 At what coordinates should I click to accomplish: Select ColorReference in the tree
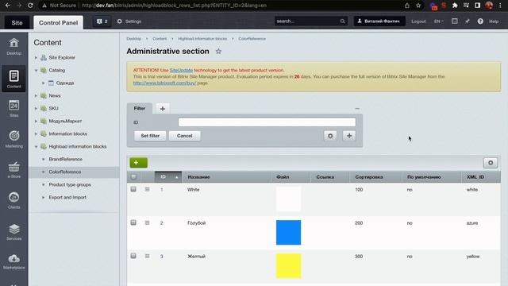click(x=65, y=172)
